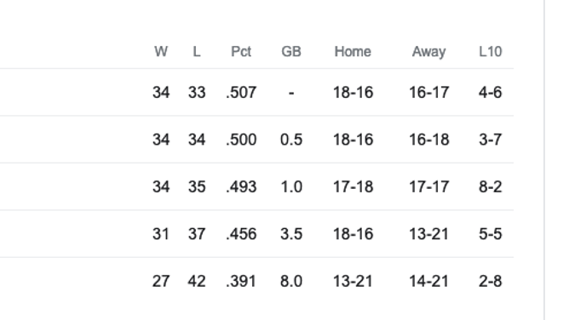
Task: Click the 8.0 games behind value
Action: point(291,281)
